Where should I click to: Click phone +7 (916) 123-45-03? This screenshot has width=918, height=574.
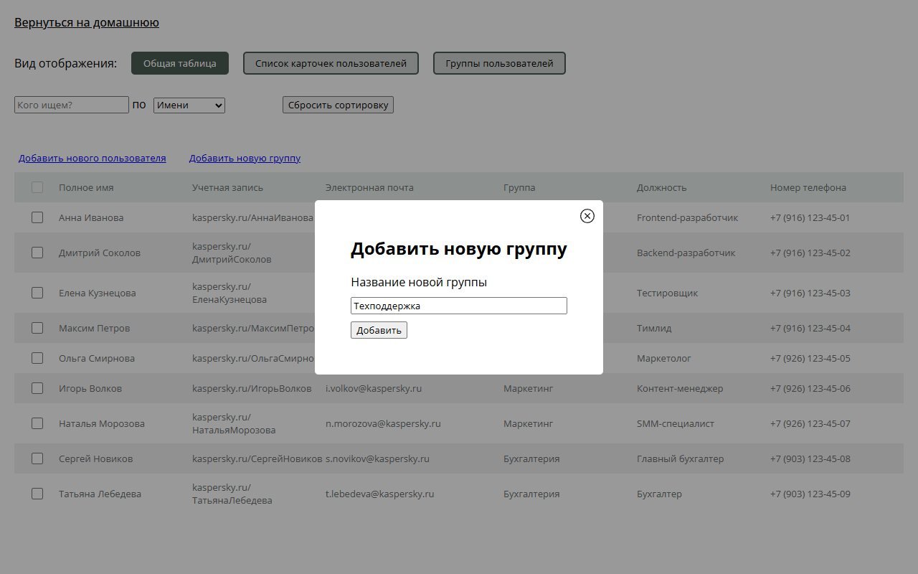click(810, 293)
